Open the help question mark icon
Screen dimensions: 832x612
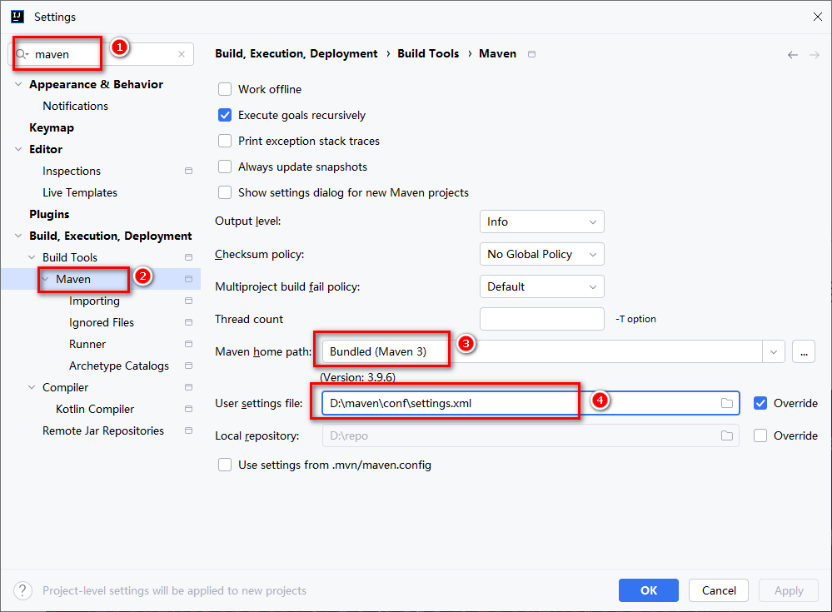coord(22,590)
